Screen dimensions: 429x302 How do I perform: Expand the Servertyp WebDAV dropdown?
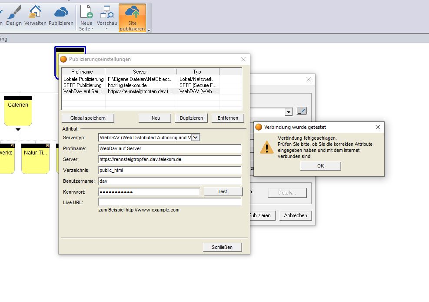click(x=195, y=138)
